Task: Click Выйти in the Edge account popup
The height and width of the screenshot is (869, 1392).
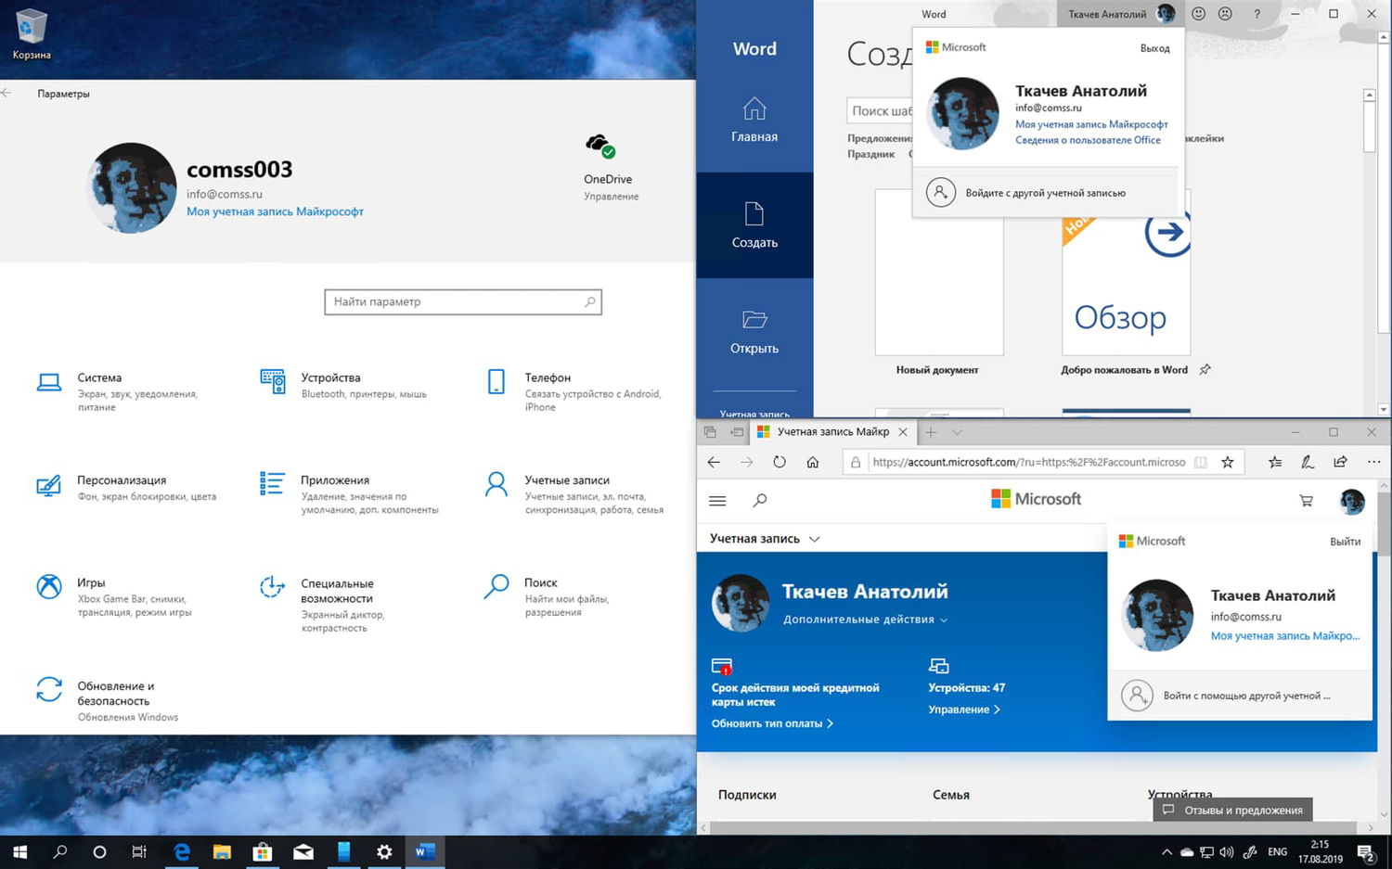Action: click(x=1345, y=542)
